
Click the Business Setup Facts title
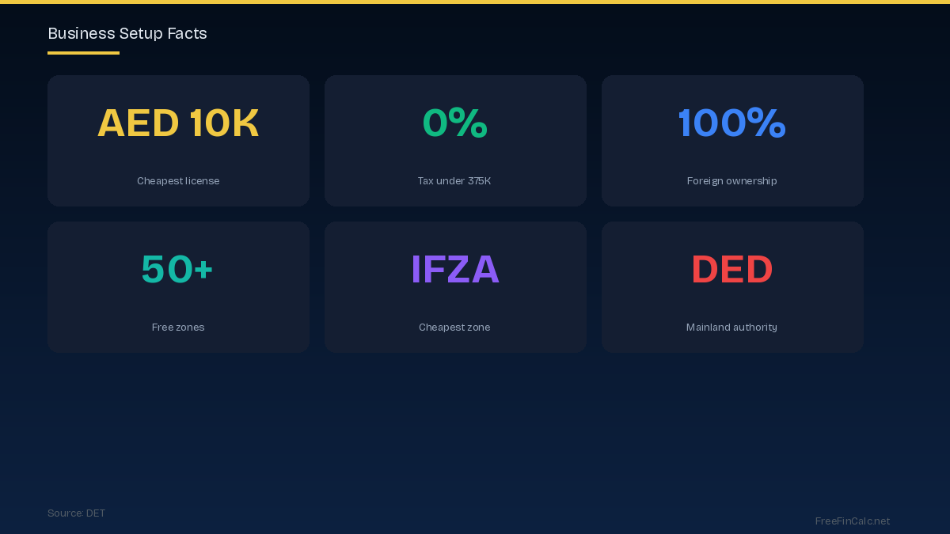click(127, 33)
